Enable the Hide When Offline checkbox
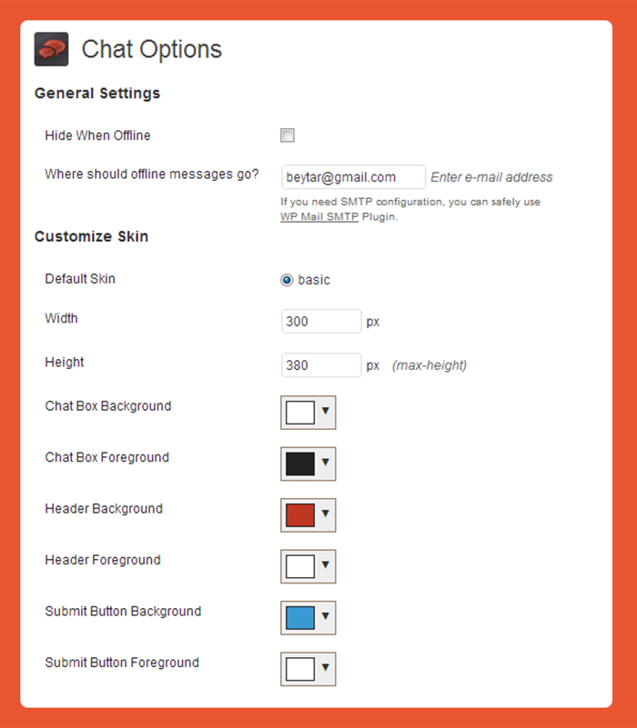Image resolution: width=637 pixels, height=728 pixels. point(288,135)
